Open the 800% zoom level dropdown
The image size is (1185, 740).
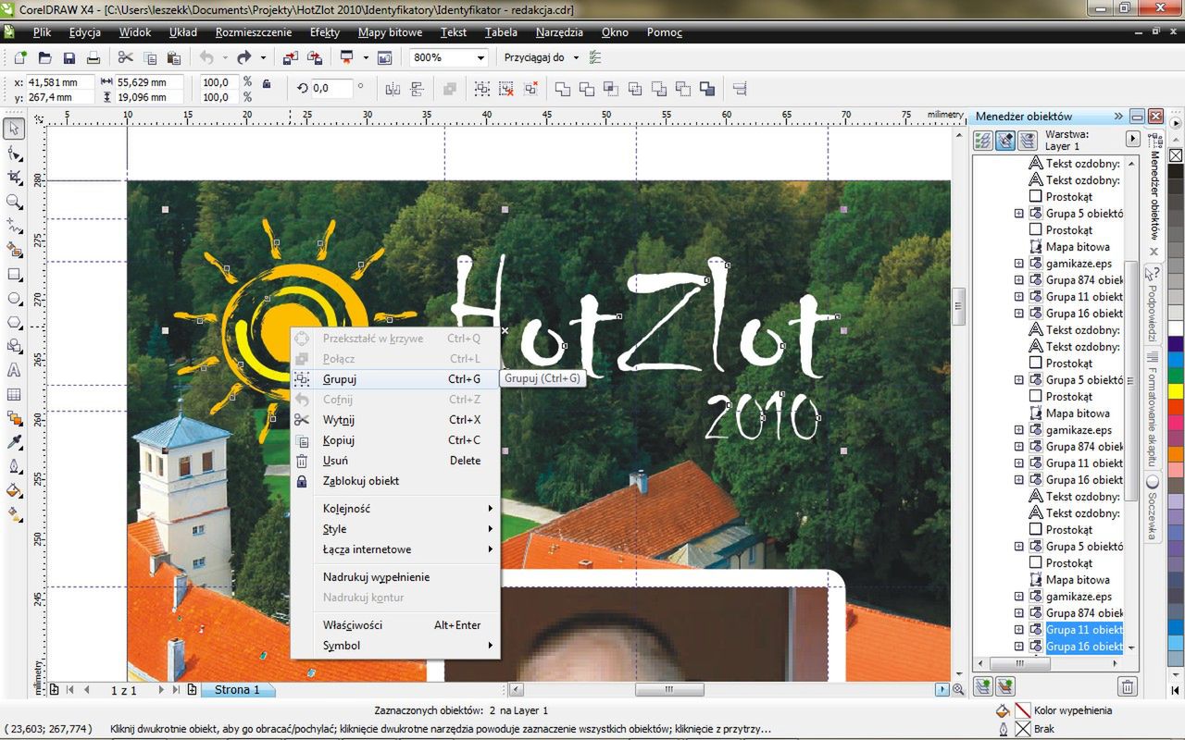point(480,57)
